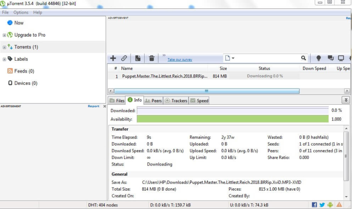The width and height of the screenshot is (352, 209).
Task: Click DHT: 404 nodes in status bar
Action: (103, 205)
